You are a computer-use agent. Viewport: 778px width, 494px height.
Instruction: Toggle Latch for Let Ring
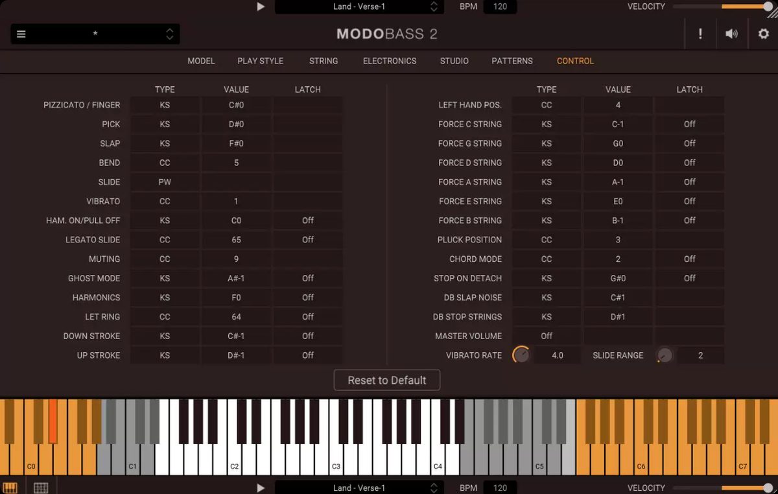click(308, 317)
